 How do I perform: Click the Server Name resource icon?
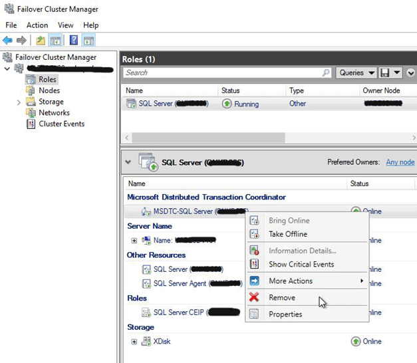coord(146,240)
